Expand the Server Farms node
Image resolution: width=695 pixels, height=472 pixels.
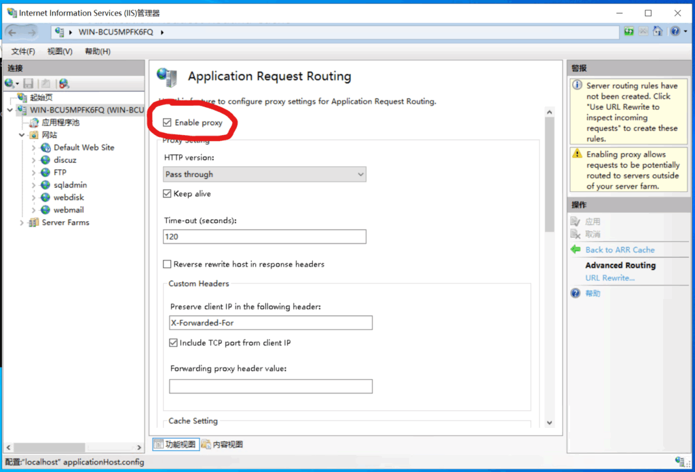(x=22, y=222)
